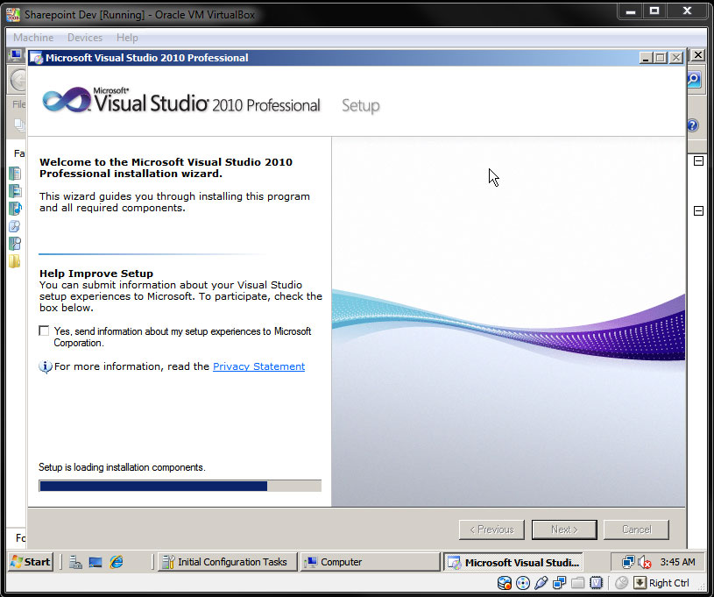714x597 pixels.
Task: Select Microsoft Visual Studio taskbar button
Action: point(513,562)
